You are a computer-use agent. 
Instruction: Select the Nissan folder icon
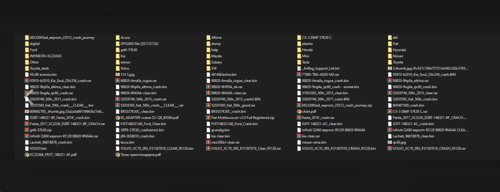pos(390,56)
